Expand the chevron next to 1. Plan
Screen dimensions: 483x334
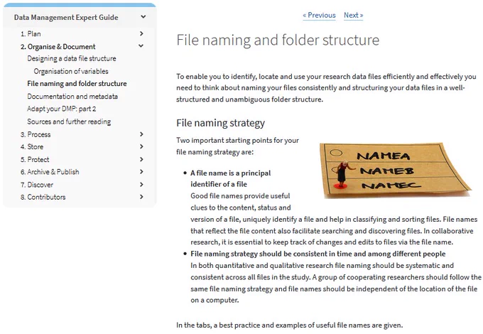141,33
